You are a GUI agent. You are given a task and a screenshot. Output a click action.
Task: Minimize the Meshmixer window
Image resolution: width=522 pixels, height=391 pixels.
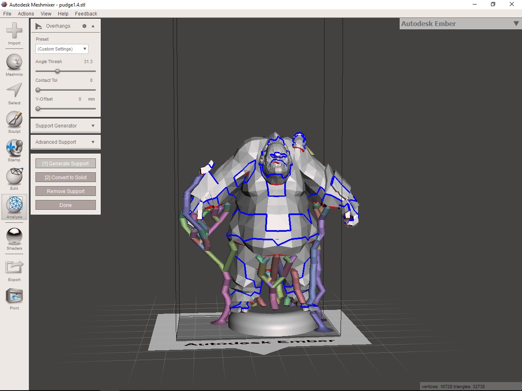pyautogui.click(x=475, y=4)
